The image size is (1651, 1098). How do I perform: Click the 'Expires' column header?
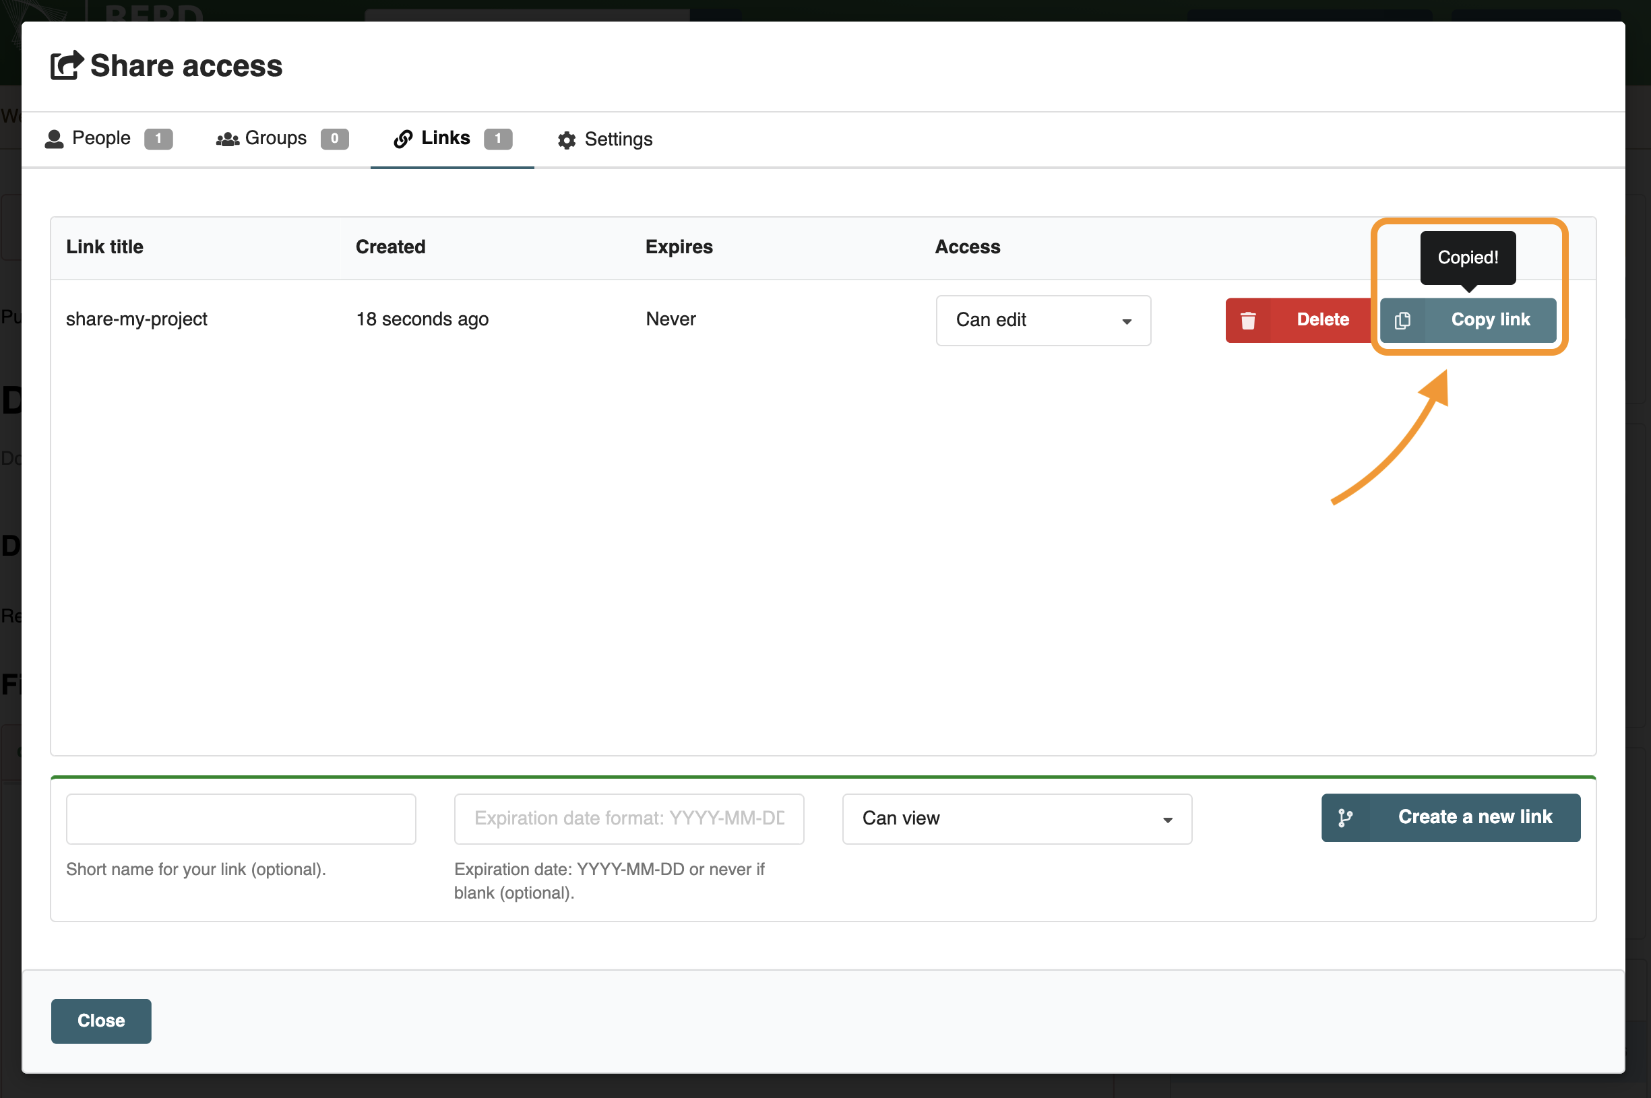[x=679, y=247]
